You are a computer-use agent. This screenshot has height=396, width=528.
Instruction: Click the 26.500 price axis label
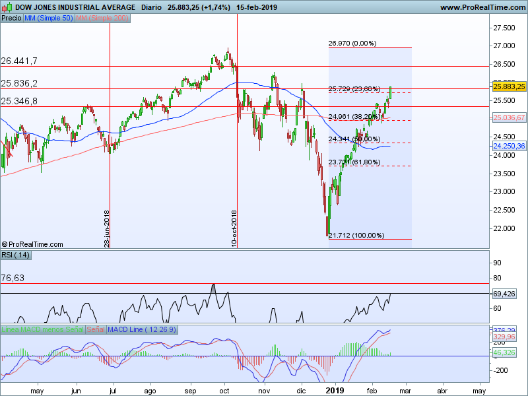pyautogui.click(x=504, y=64)
